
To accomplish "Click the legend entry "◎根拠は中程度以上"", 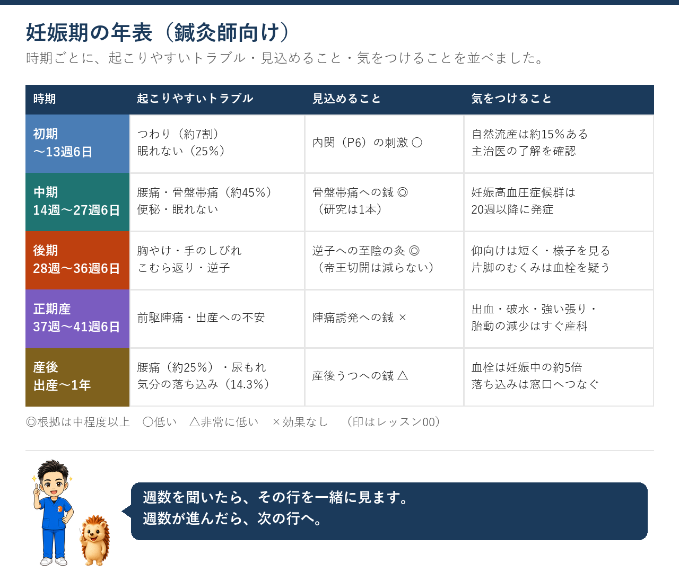I will [78, 422].
